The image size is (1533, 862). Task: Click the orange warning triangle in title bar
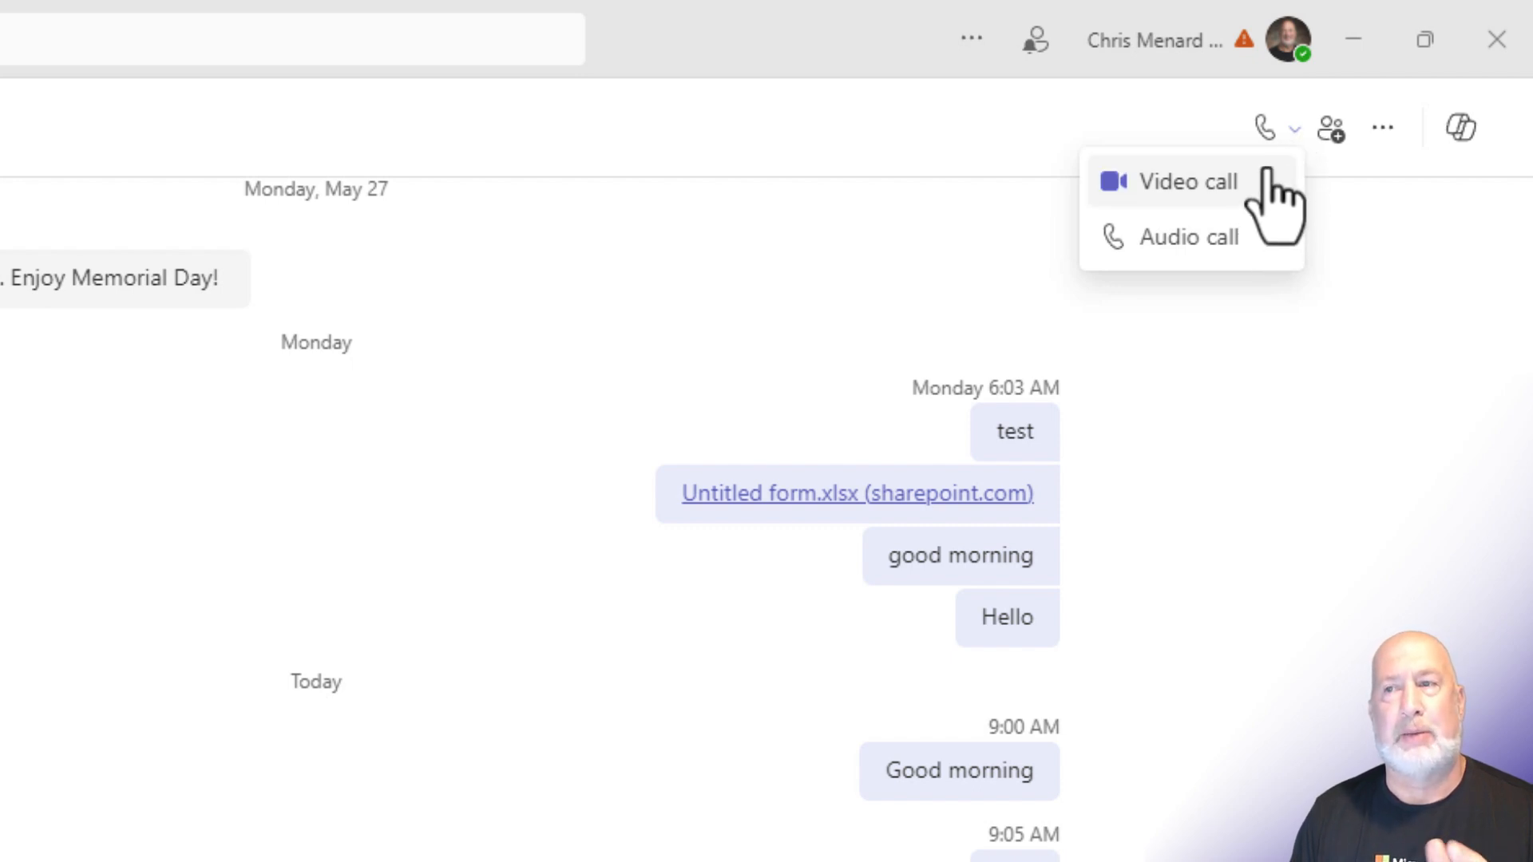[1245, 38]
